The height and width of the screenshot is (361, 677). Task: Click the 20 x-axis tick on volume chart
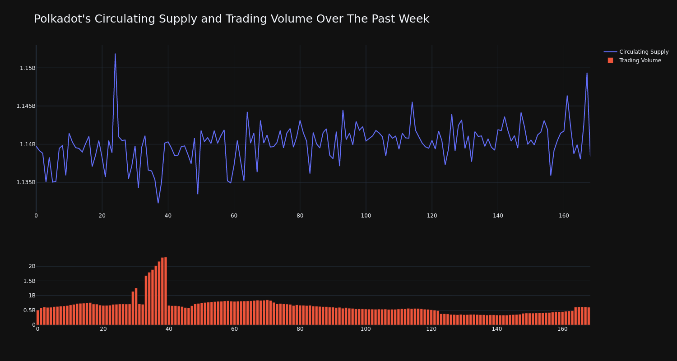(103, 329)
